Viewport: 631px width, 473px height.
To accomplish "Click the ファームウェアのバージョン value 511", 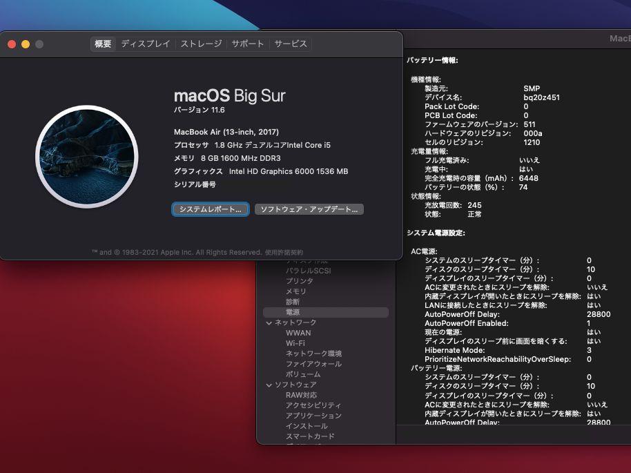I will 530,124.
